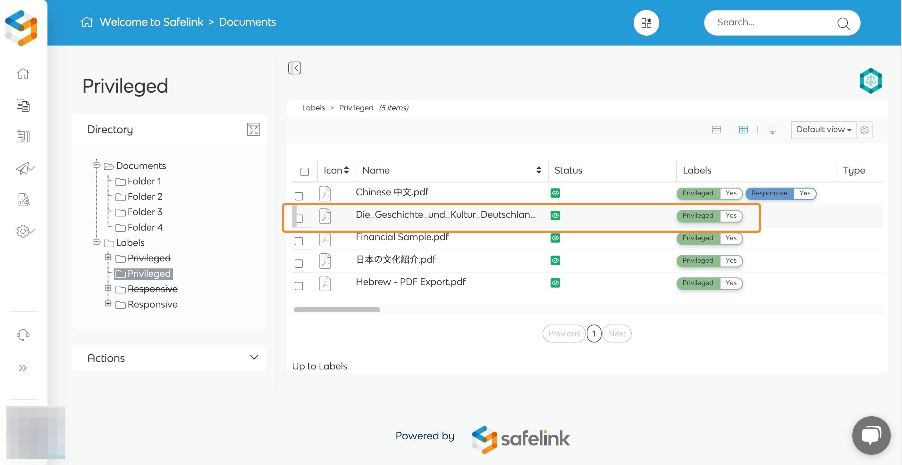Click the collapse sidebar panel icon

point(294,68)
